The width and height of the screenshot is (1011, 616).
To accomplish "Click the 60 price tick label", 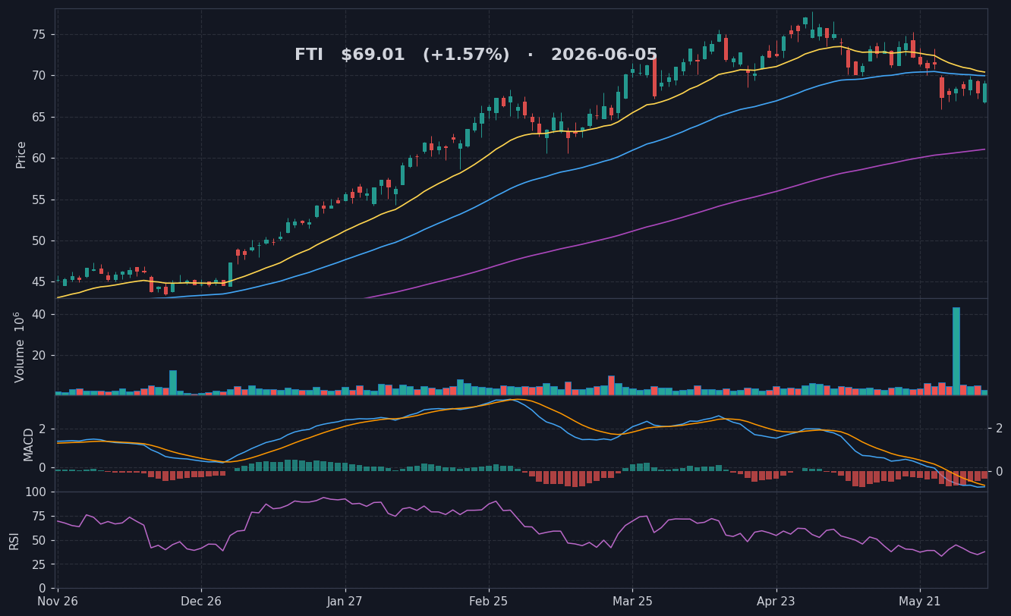I will pyautogui.click(x=39, y=159).
